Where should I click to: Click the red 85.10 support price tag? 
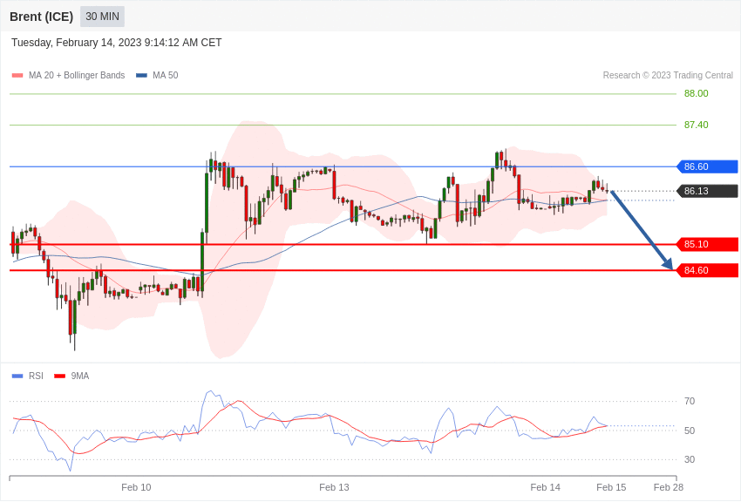coord(707,244)
